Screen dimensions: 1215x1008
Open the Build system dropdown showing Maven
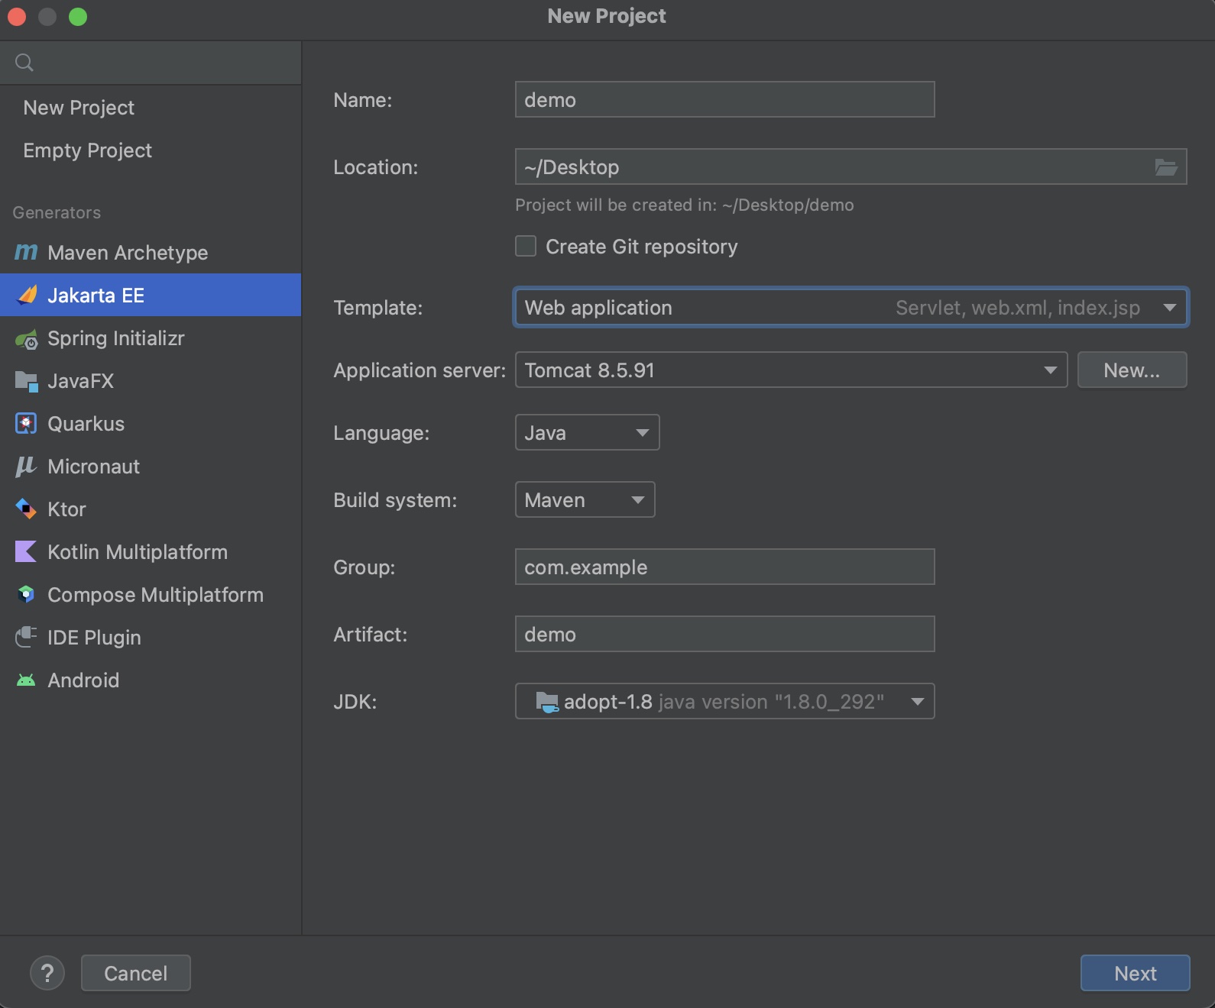point(585,499)
